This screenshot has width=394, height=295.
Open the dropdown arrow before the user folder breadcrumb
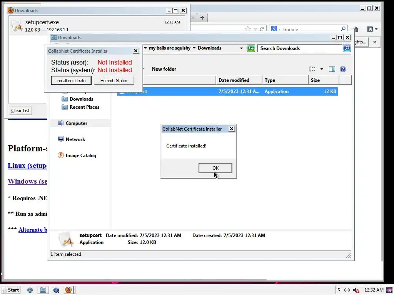pos(145,48)
